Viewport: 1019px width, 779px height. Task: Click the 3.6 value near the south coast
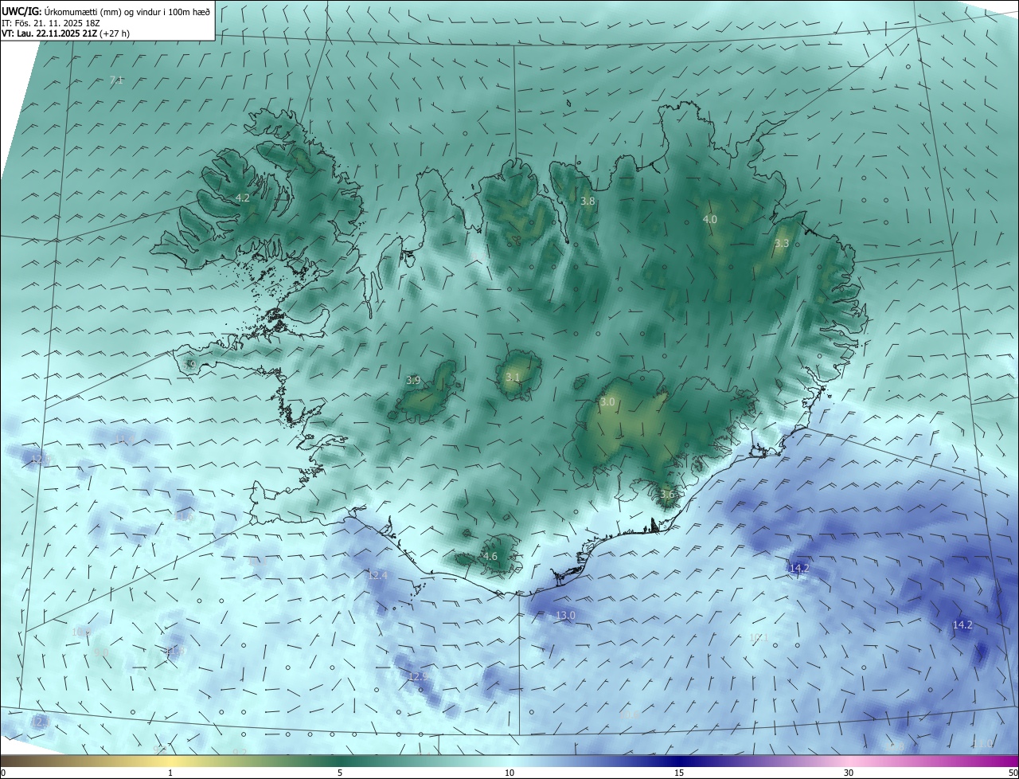pyautogui.click(x=667, y=495)
